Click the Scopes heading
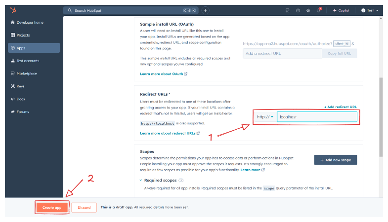 point(147,151)
